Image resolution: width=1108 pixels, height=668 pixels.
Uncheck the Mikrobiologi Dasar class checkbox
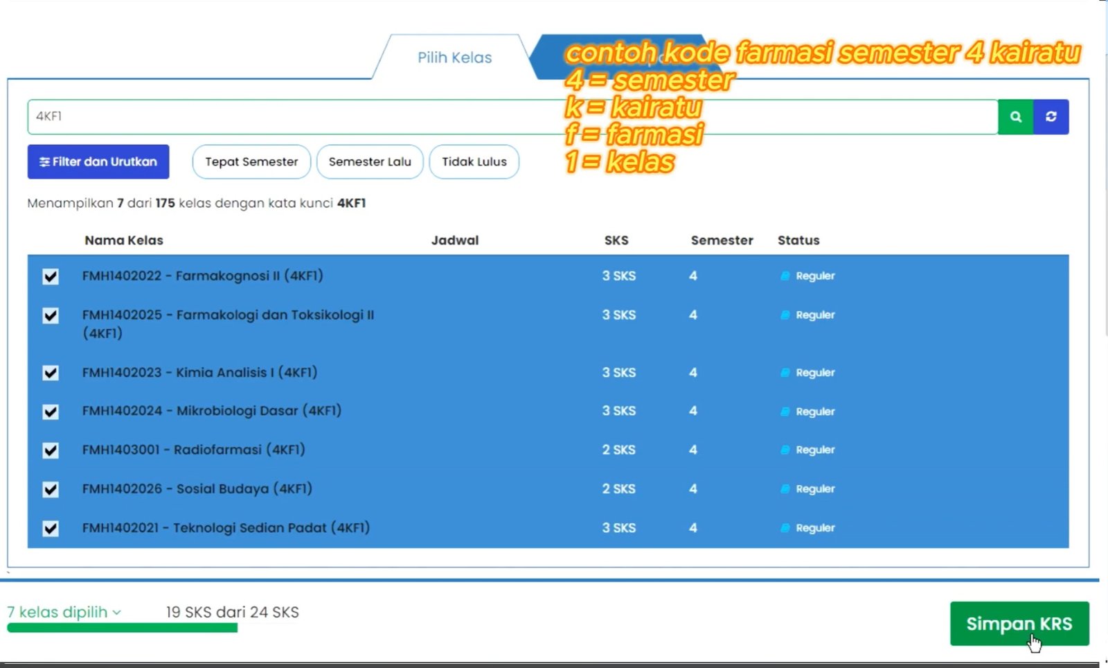(x=51, y=412)
